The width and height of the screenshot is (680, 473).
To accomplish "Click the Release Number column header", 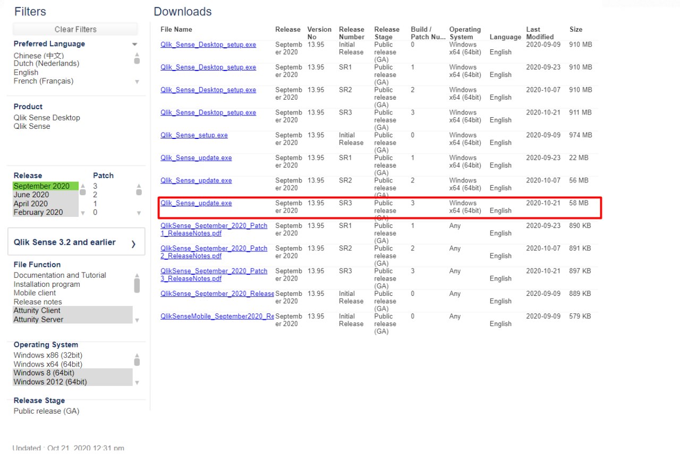I will pyautogui.click(x=352, y=33).
